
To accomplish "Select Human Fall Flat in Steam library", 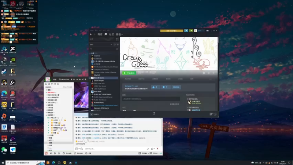I will (104, 61).
